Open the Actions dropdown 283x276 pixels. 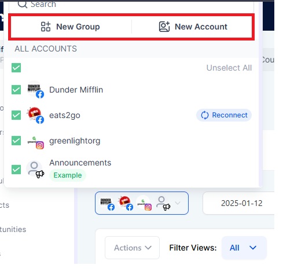click(133, 248)
